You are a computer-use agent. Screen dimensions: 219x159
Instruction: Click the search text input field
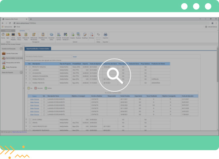point(49,57)
